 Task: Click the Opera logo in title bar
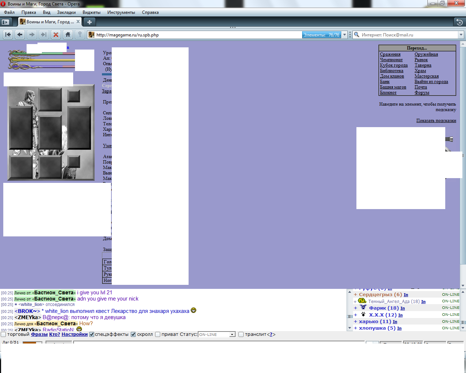(3, 4)
